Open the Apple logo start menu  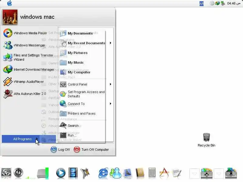click(x=9, y=3)
